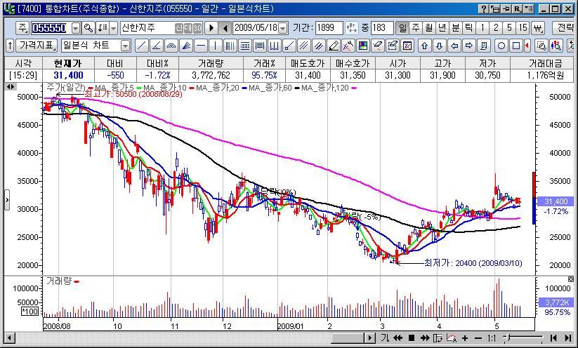Image resolution: width=578 pixels, height=348 pixels.
Task: Toggle the monthly (월) period button
Action: (x=428, y=28)
